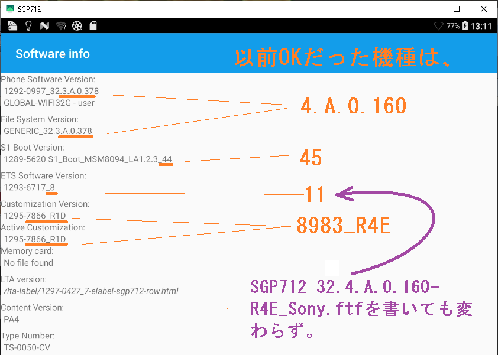This screenshot has height=355, width=498.
Task: Tap the N notification icon
Action: click(x=44, y=26)
